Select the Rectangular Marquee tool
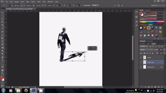166x93 pixels. point(2,16)
